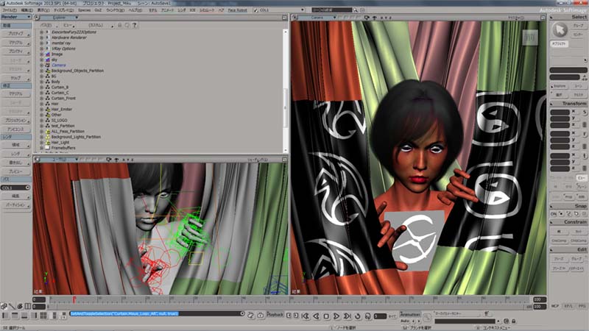Switch to the MCP tab
This screenshot has width=589, height=331.
555,307
